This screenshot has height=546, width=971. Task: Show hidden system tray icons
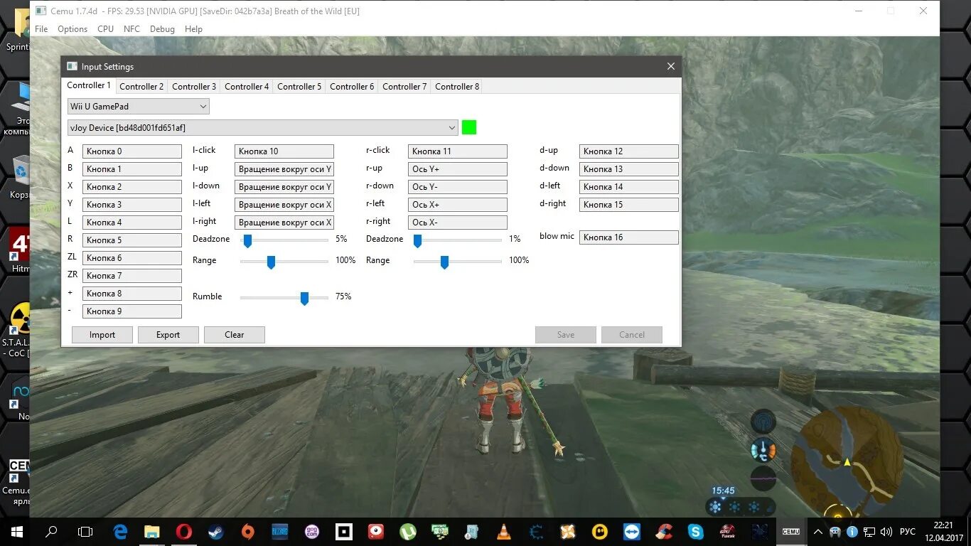pos(818,531)
